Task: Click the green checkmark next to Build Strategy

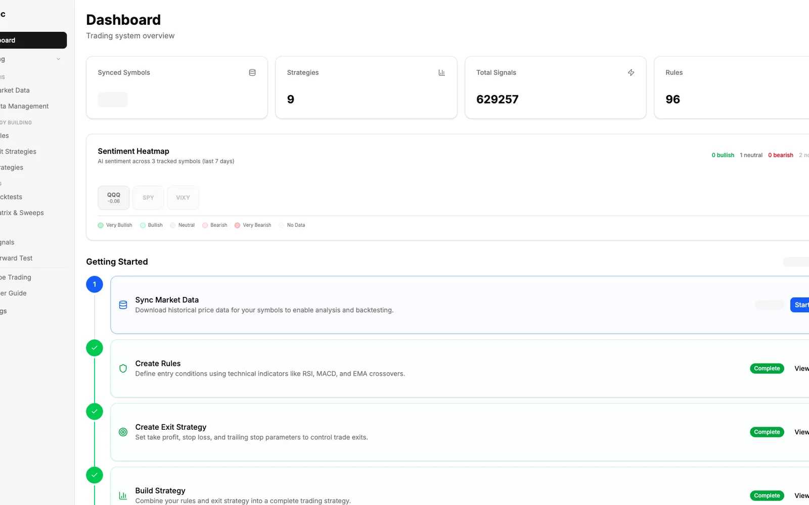Action: [95, 475]
